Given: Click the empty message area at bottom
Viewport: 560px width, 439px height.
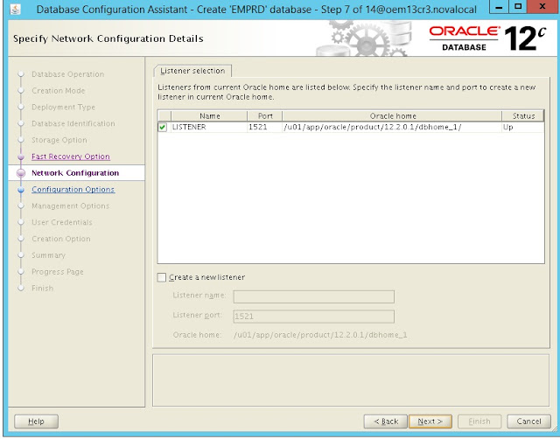Looking at the screenshot, I should (x=351, y=380).
